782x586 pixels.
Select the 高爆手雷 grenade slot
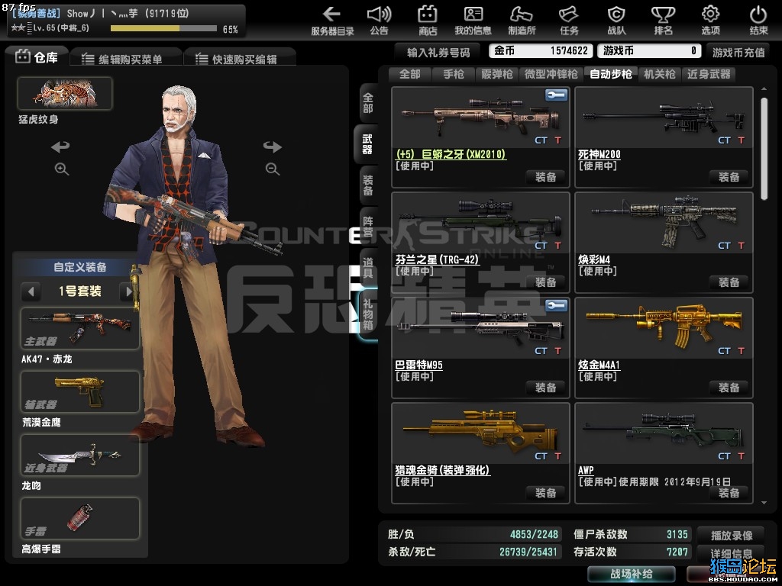point(79,518)
